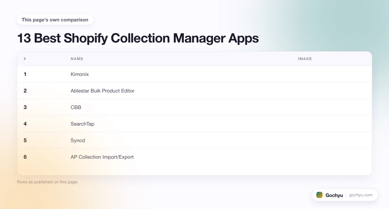Click rank number 6 beside AP Collection
The image size is (389, 209).
pos(25,157)
